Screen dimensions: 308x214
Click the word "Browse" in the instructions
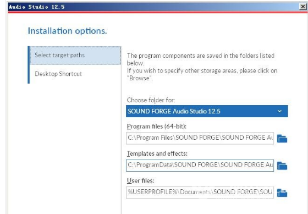click(x=140, y=78)
